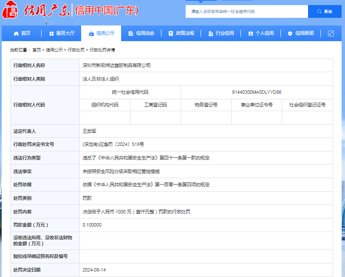
Task: Click the 处罚决定日期 row label
Action: click(x=27, y=270)
